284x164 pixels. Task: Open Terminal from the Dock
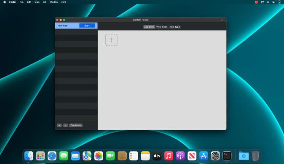click(x=227, y=156)
